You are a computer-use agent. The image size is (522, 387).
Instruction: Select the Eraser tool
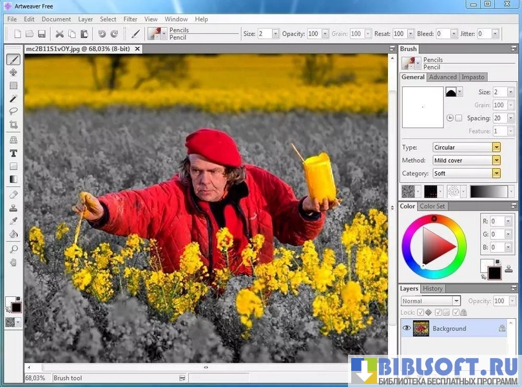pos(13,194)
